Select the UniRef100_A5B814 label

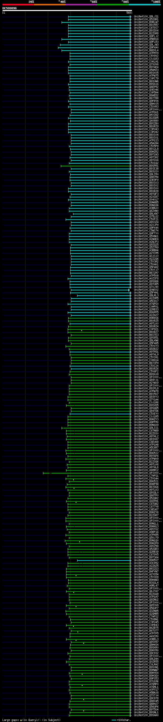[x=146, y=39]
